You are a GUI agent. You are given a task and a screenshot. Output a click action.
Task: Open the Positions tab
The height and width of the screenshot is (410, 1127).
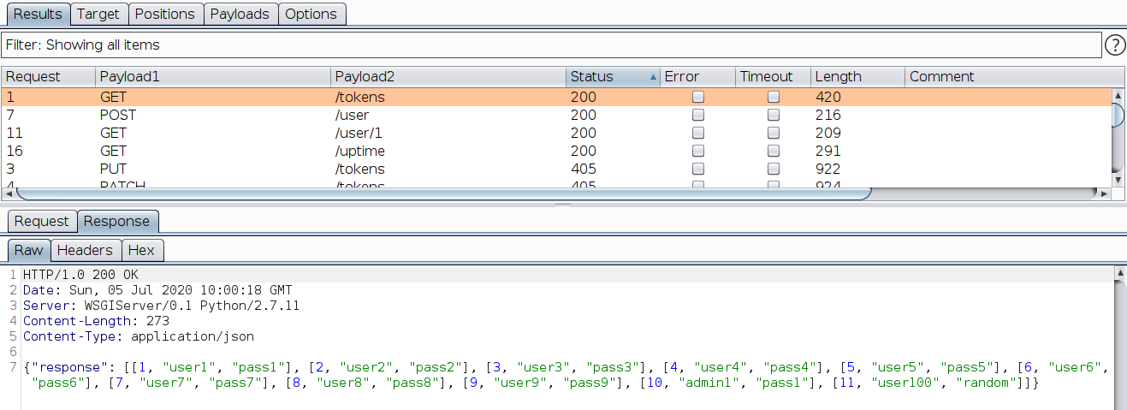pos(165,14)
